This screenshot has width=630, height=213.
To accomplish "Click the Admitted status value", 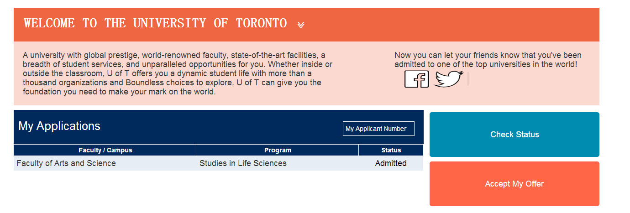I will [391, 163].
